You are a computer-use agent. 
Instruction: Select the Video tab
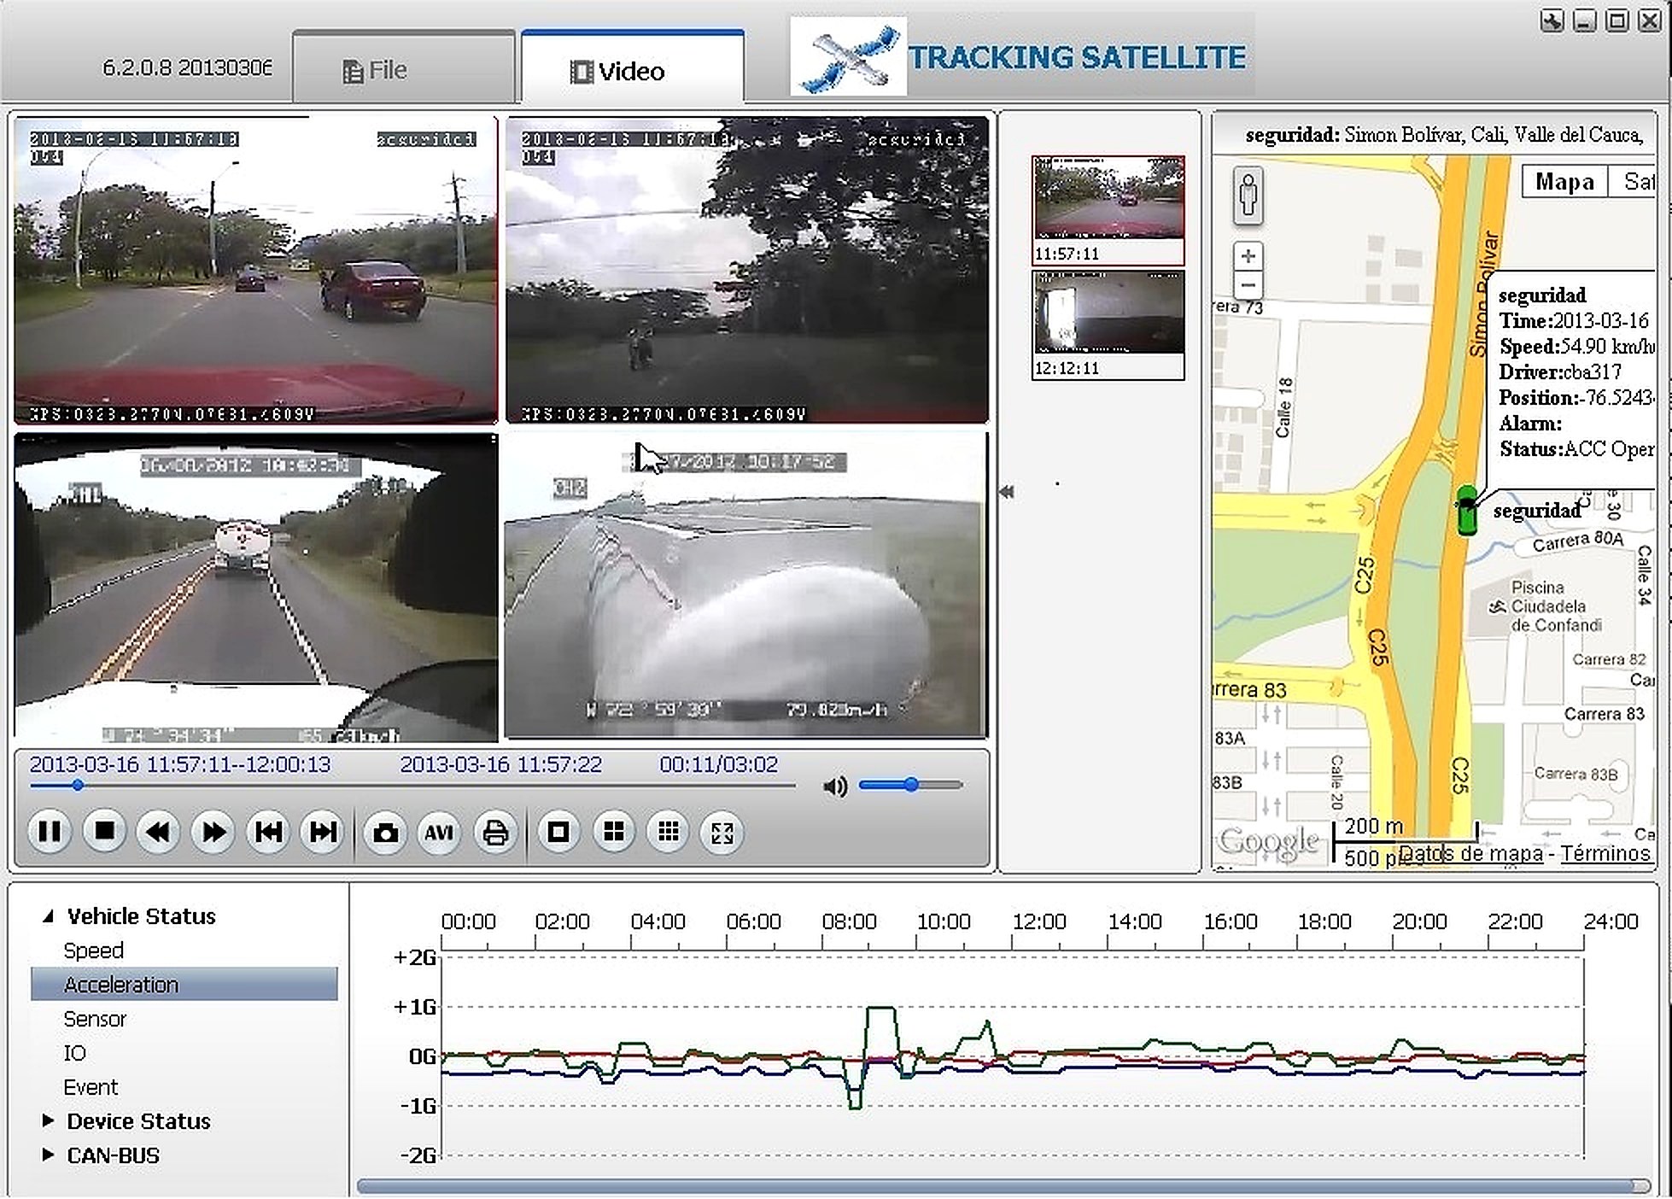click(633, 67)
